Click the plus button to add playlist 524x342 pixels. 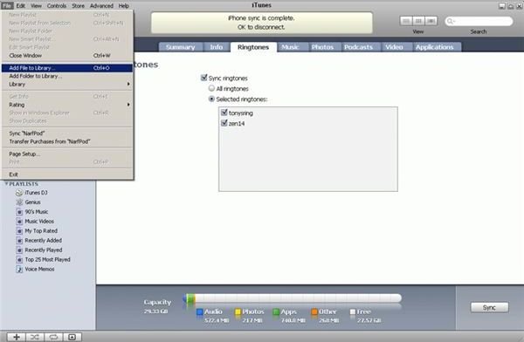click(16, 337)
